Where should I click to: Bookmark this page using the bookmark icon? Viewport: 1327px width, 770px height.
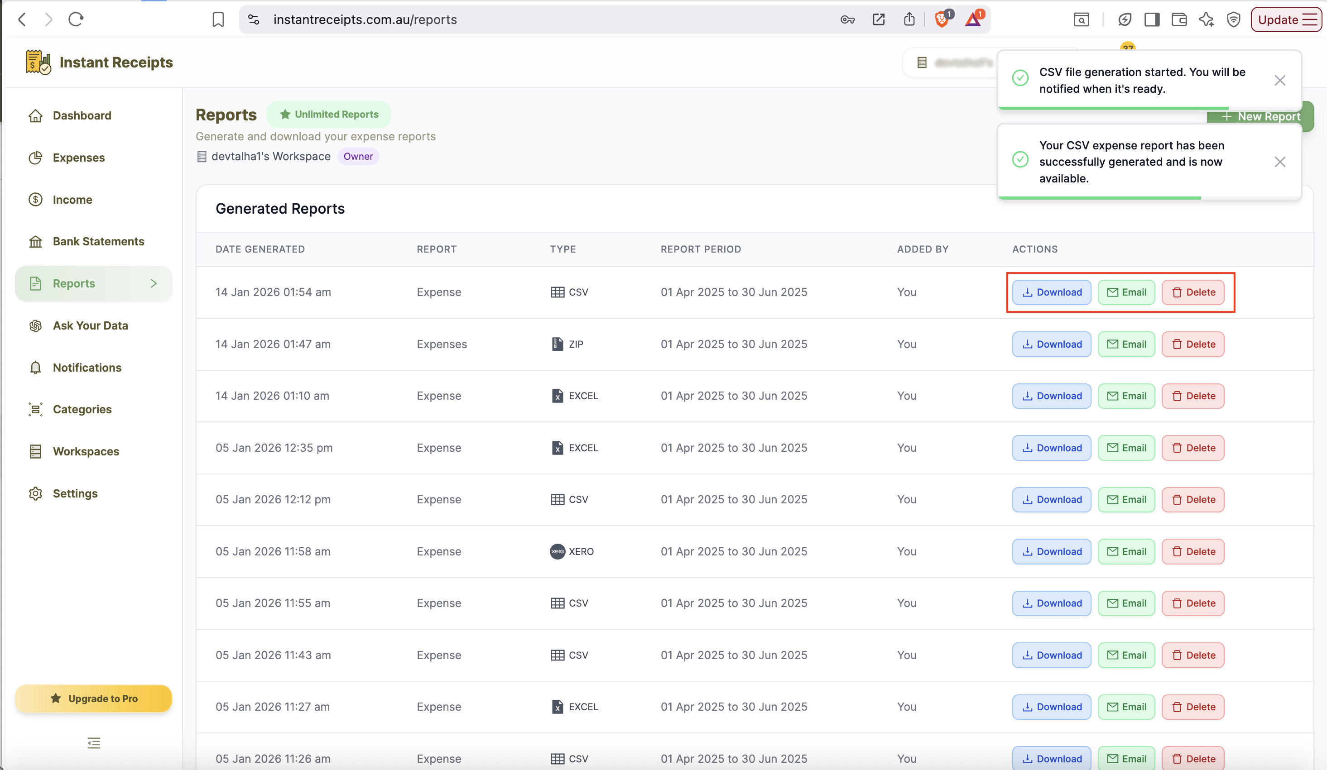click(218, 20)
